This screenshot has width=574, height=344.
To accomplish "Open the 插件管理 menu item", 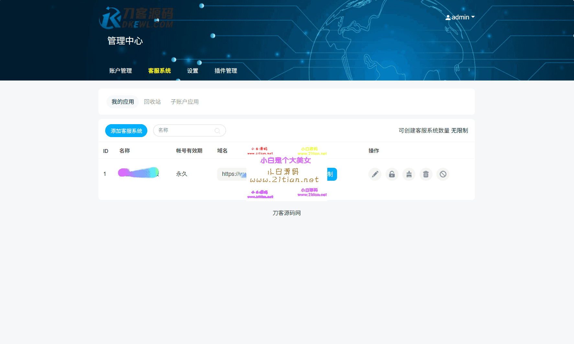I will pyautogui.click(x=226, y=70).
